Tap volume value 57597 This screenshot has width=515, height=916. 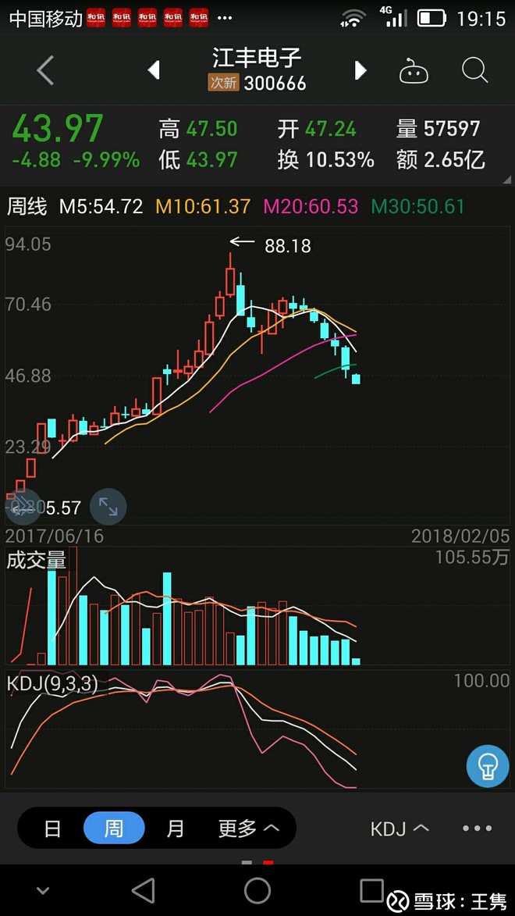click(x=452, y=129)
